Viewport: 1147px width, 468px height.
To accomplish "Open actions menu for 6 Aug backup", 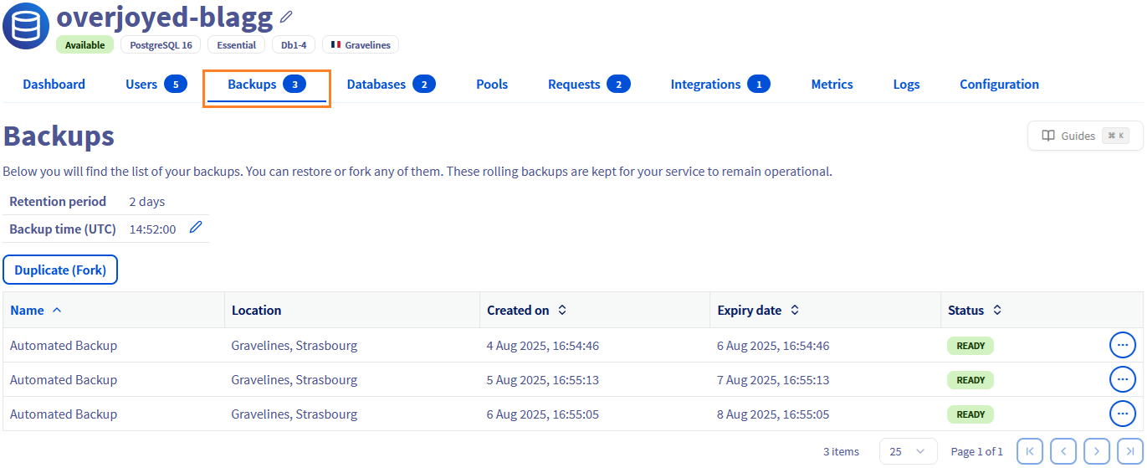I will [x=1122, y=414].
